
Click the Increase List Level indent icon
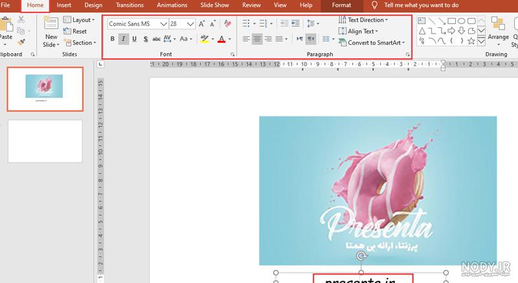(295, 23)
